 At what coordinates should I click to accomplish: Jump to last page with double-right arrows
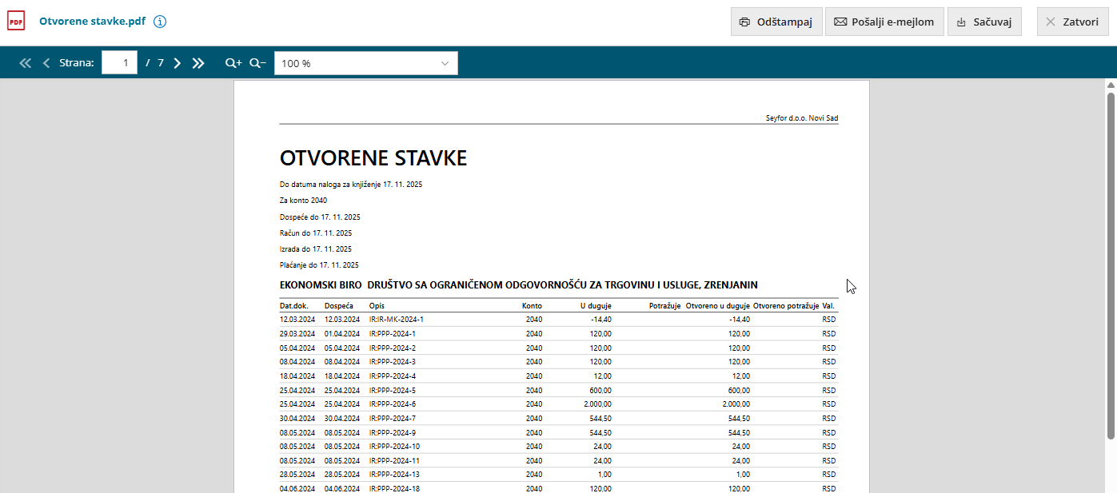point(198,63)
